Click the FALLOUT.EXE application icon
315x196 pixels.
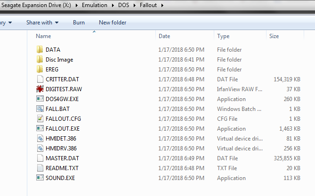click(x=40, y=128)
